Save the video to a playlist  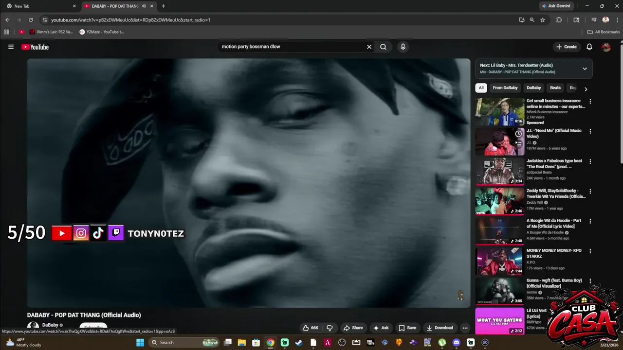click(x=407, y=328)
